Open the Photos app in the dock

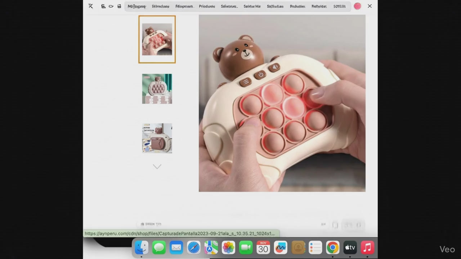pos(228,247)
